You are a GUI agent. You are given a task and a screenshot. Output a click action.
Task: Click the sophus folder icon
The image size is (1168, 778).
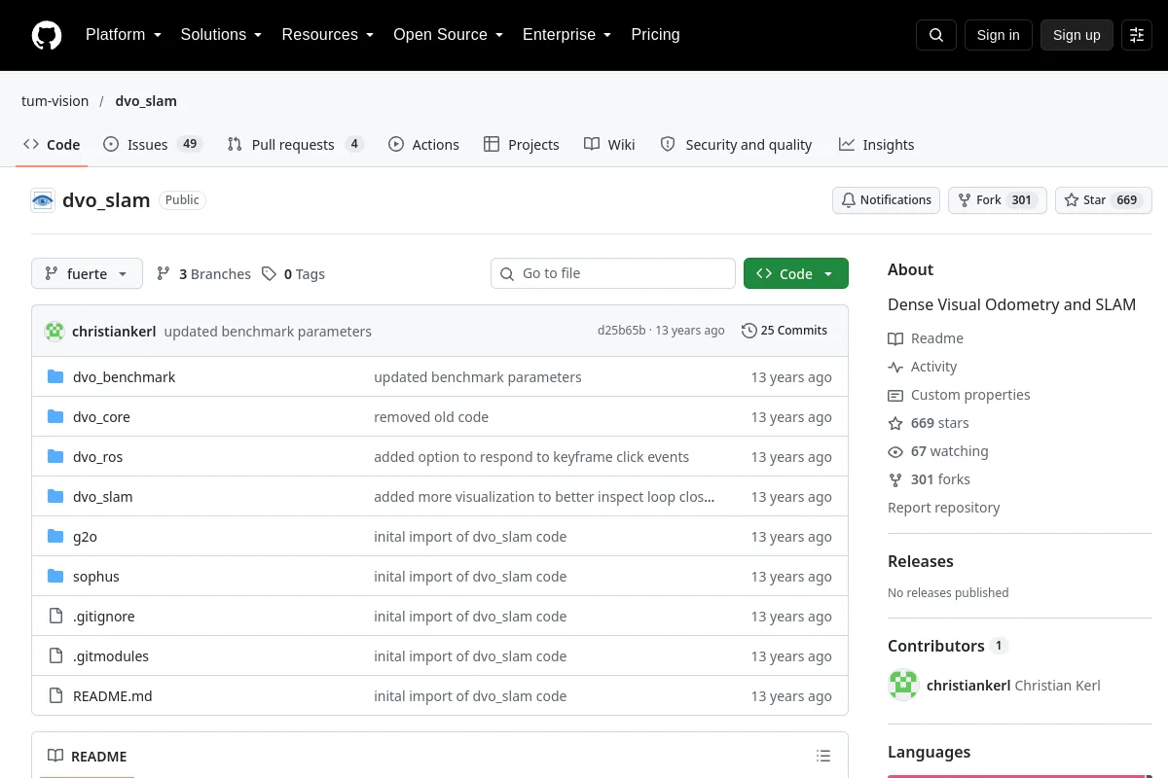tap(55, 576)
